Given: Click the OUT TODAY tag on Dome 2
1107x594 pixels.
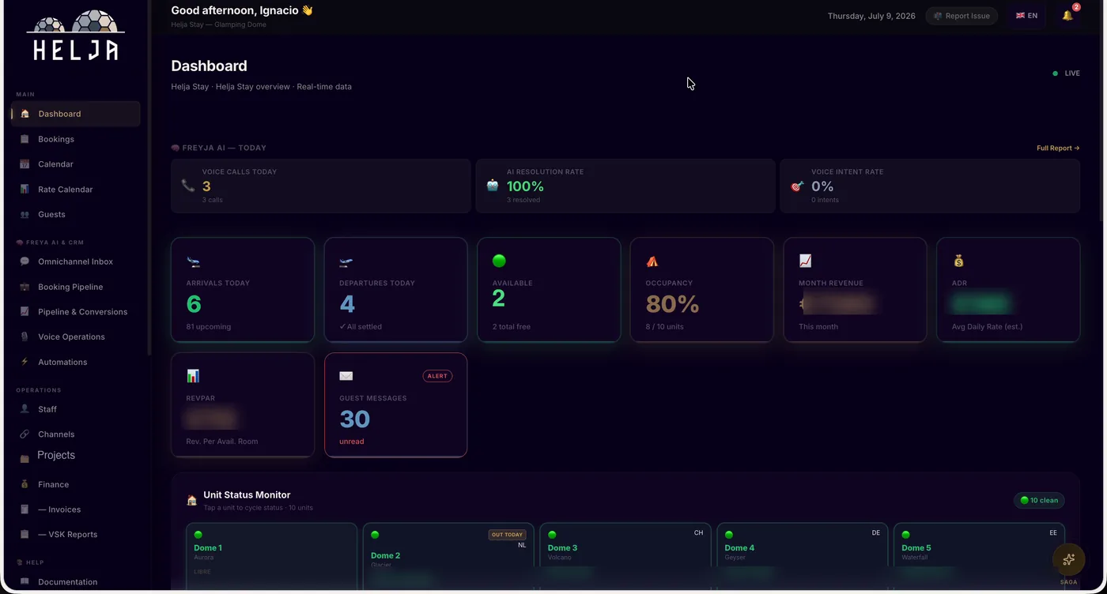Looking at the screenshot, I should point(507,535).
